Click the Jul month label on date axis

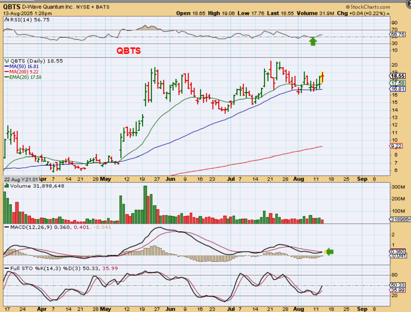click(231, 179)
